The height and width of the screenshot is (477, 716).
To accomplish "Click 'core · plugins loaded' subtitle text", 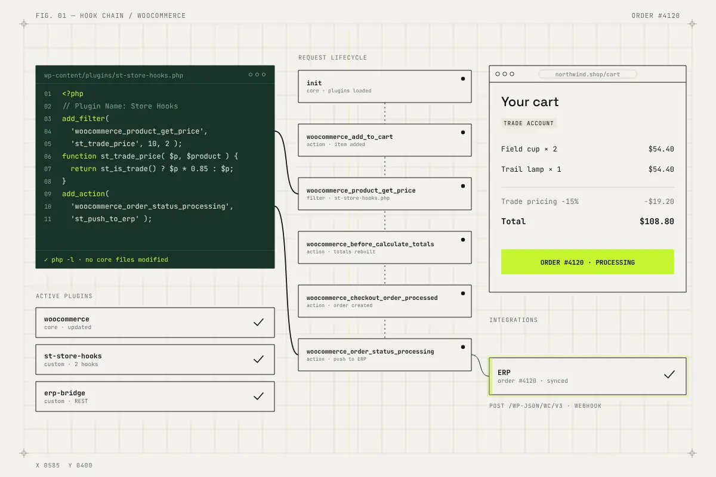I will [x=339, y=91].
